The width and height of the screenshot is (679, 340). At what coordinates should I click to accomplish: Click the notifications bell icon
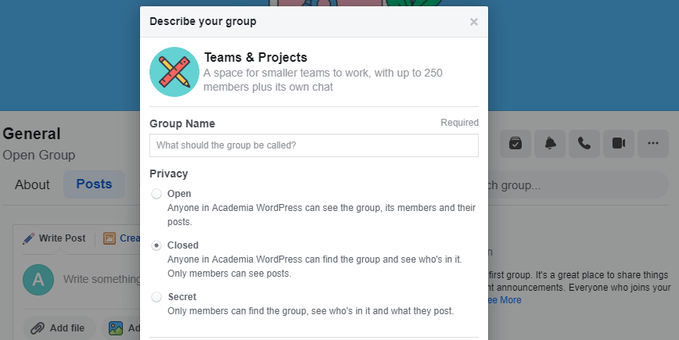(550, 144)
